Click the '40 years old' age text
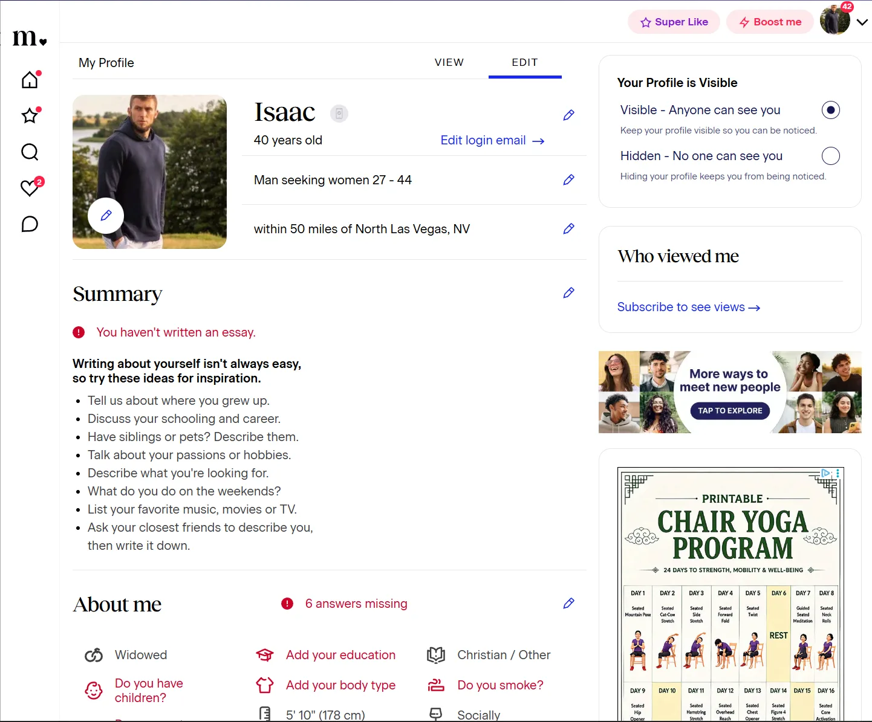This screenshot has height=722, width=872. [x=288, y=140]
